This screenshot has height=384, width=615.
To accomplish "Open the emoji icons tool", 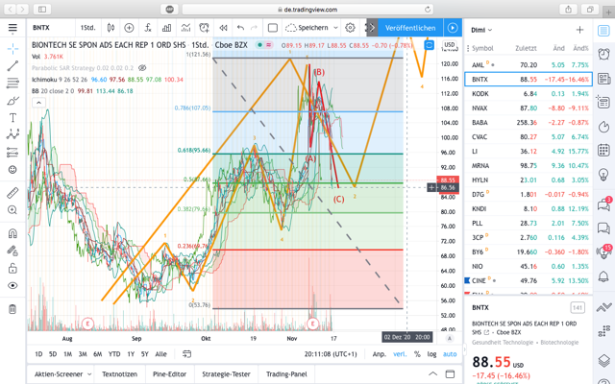I will tap(12, 169).
